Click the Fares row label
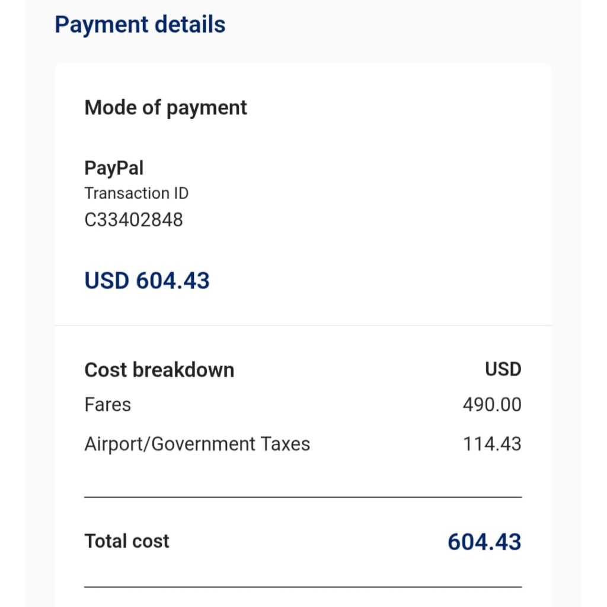The width and height of the screenshot is (607, 607). (x=107, y=405)
